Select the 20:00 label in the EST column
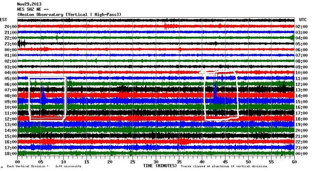This screenshot has width=322, height=171. (11, 27)
